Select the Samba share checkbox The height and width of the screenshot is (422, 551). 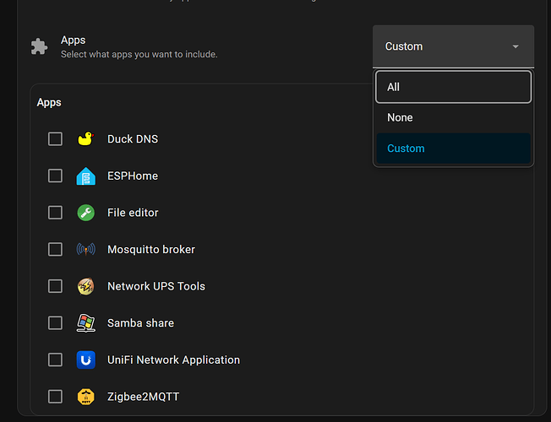pyautogui.click(x=55, y=323)
